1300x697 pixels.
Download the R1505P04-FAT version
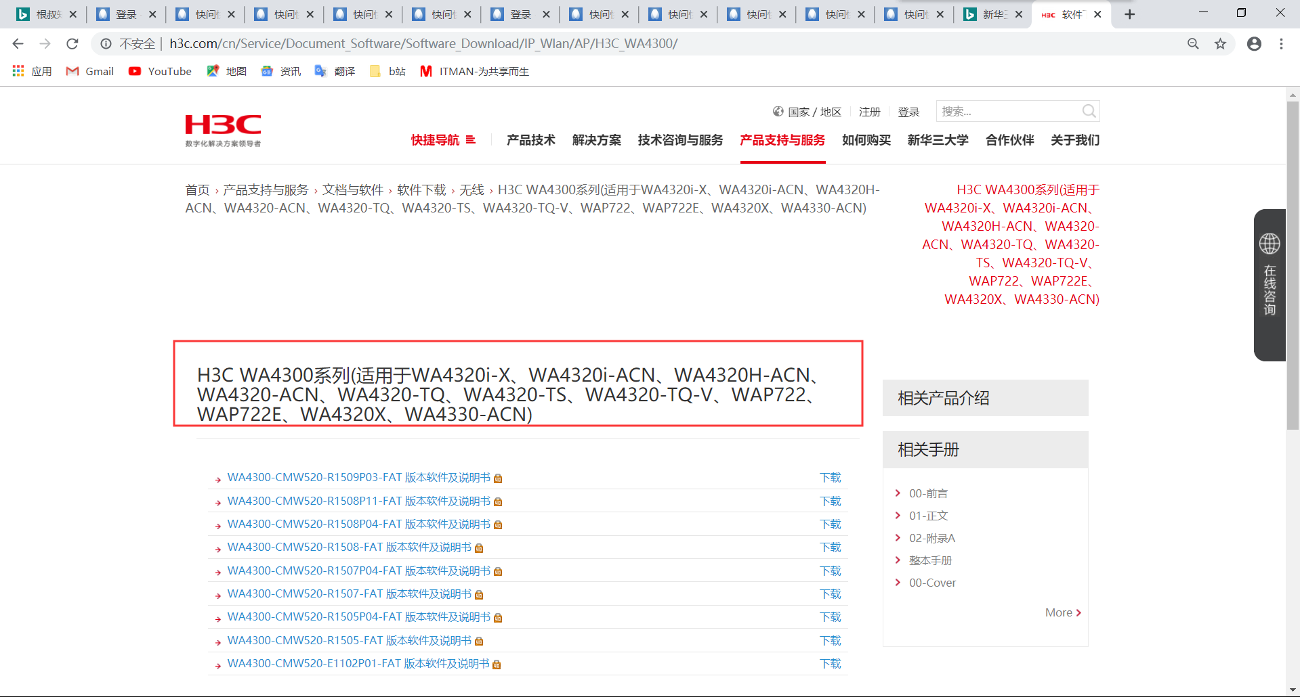click(x=831, y=617)
